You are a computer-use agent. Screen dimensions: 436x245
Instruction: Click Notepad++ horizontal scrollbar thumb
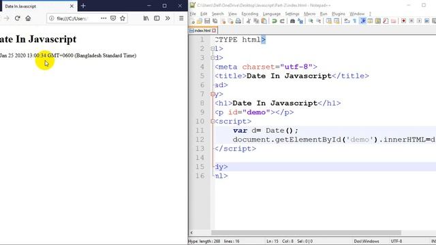coord(306,233)
